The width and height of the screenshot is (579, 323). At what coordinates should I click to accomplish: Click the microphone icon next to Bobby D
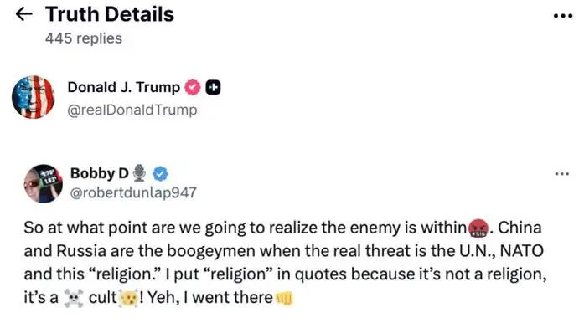(139, 173)
